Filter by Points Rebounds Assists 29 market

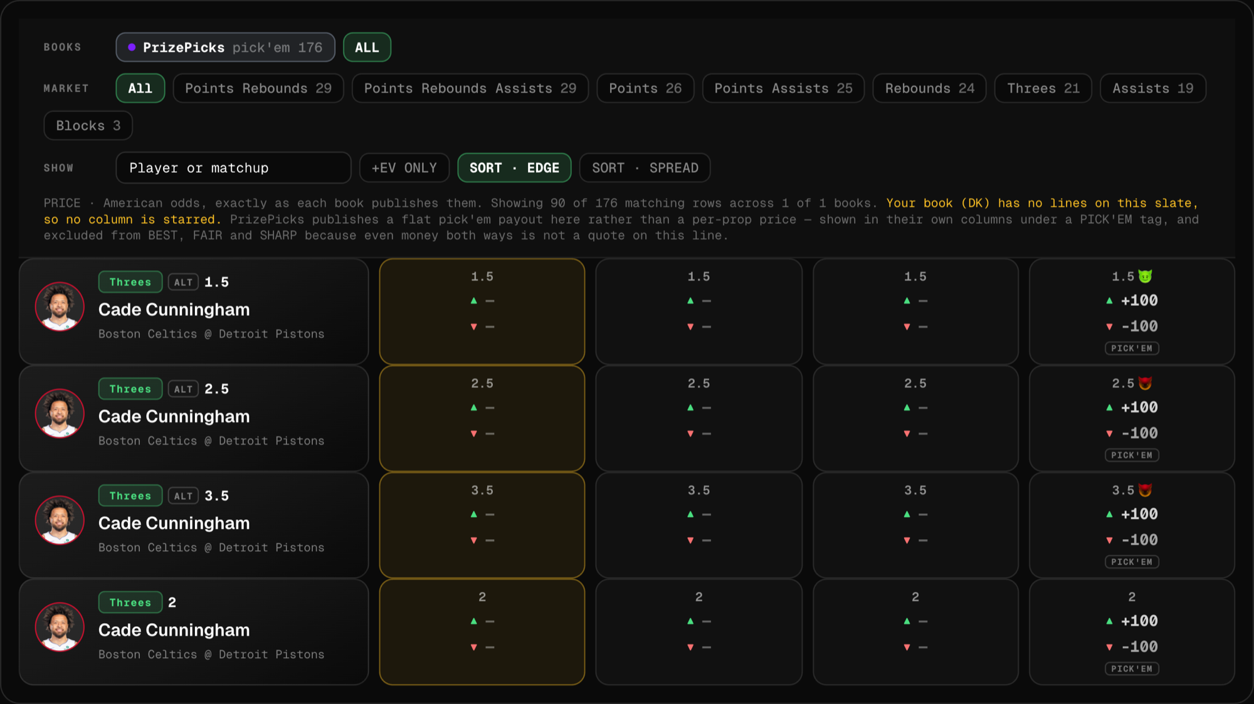click(470, 88)
